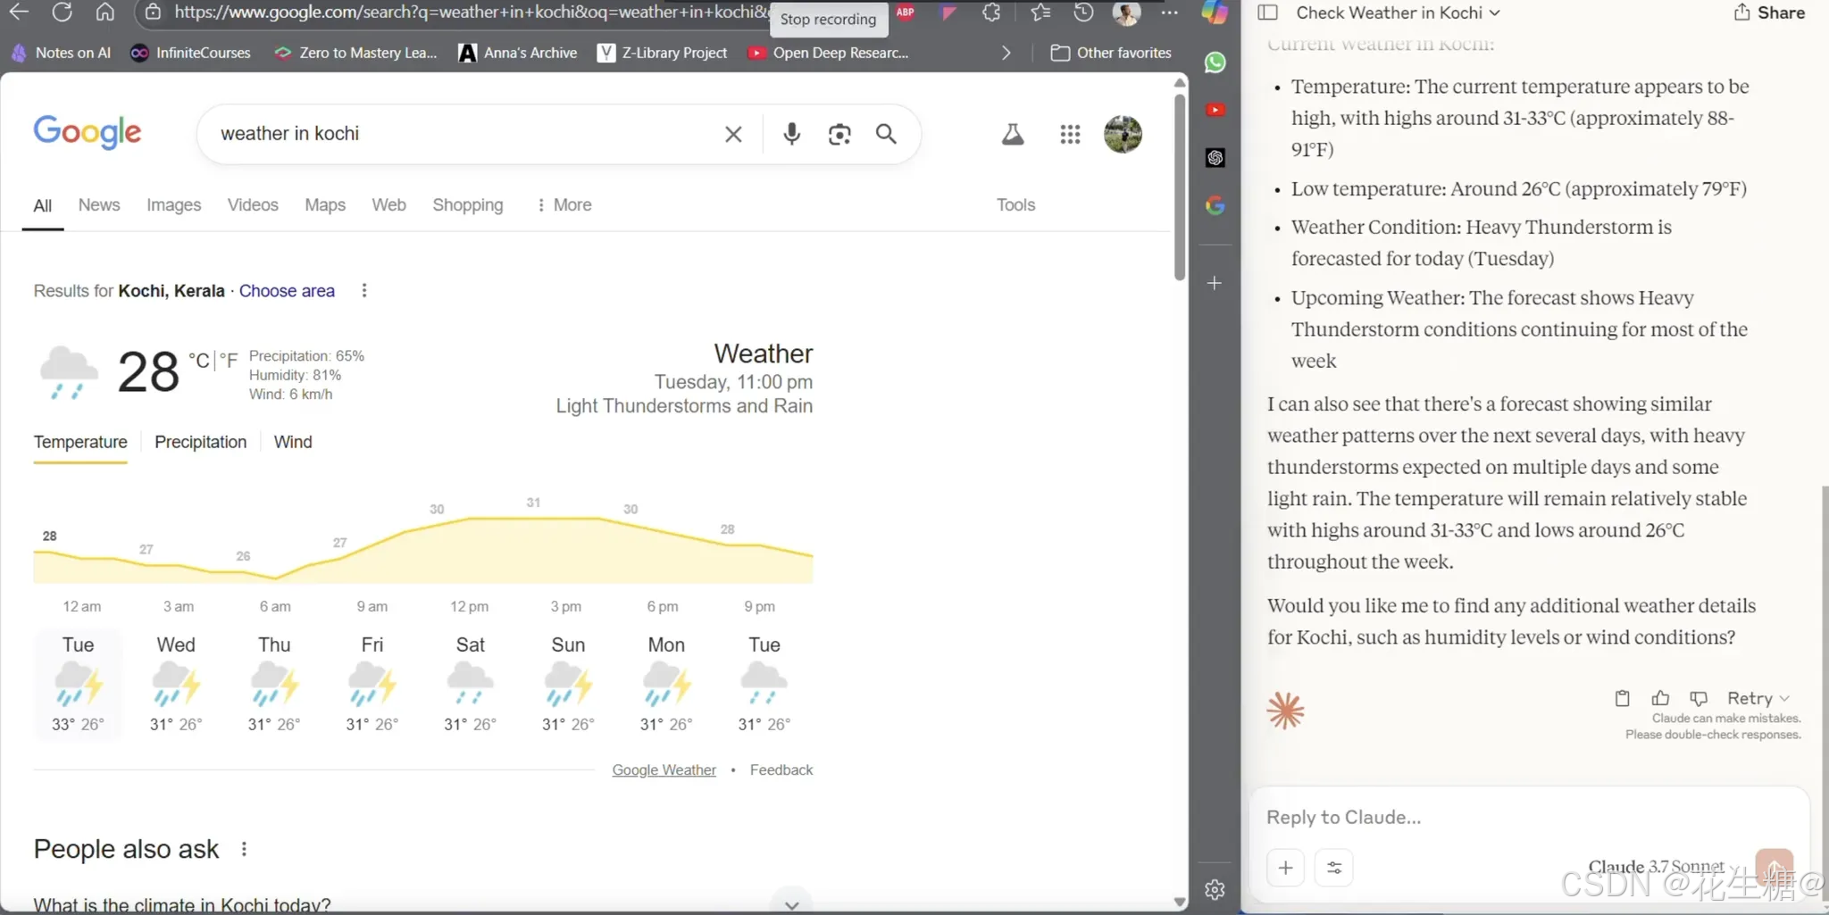Image resolution: width=1829 pixels, height=915 pixels.
Task: Switch temperature unit to °C
Action: click(198, 360)
